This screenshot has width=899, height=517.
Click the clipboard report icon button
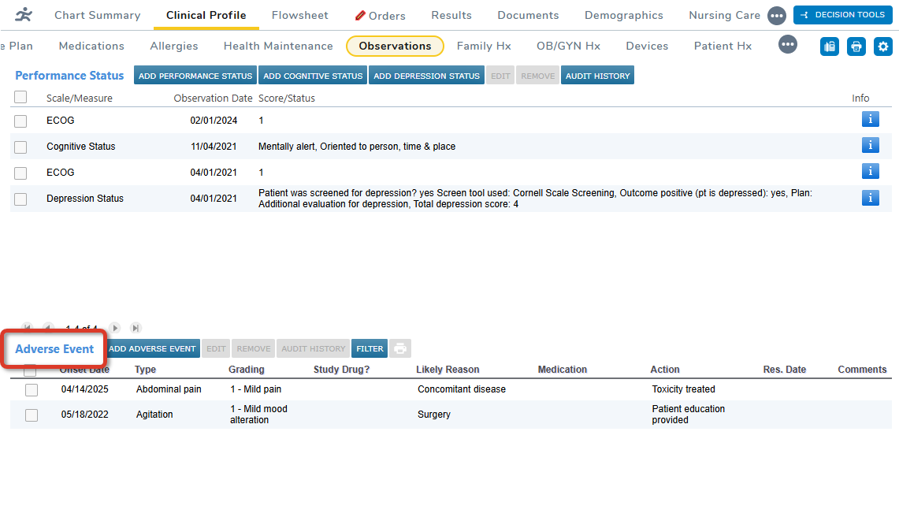830,46
